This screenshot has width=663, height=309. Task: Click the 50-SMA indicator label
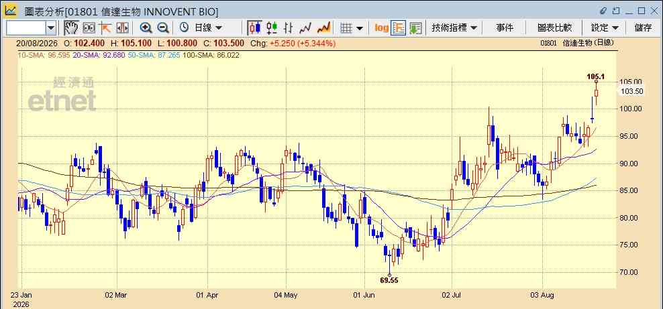pyautogui.click(x=155, y=55)
